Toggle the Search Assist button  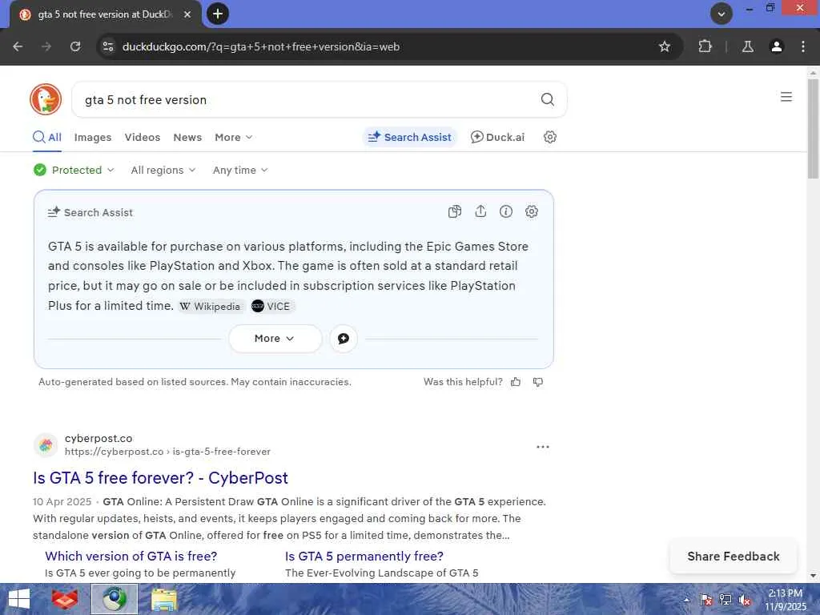pyautogui.click(x=409, y=137)
